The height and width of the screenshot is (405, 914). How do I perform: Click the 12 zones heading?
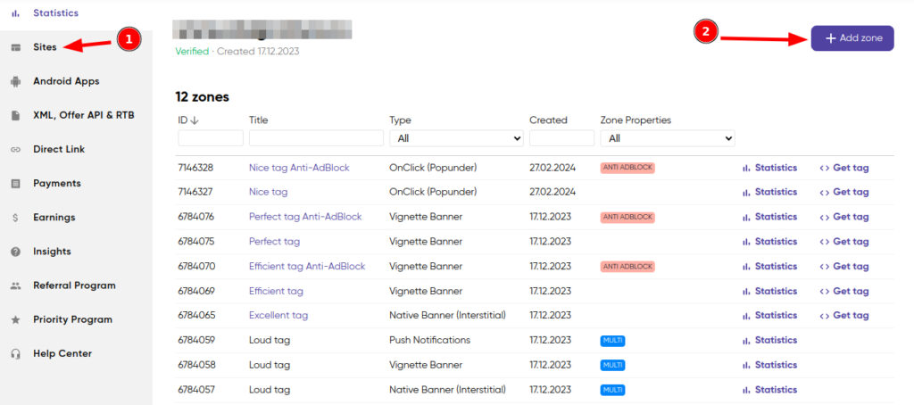click(x=203, y=97)
